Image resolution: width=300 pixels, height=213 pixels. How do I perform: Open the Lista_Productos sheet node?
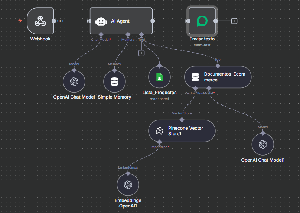[159, 77]
